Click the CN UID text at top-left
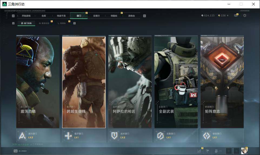 [25, 11]
